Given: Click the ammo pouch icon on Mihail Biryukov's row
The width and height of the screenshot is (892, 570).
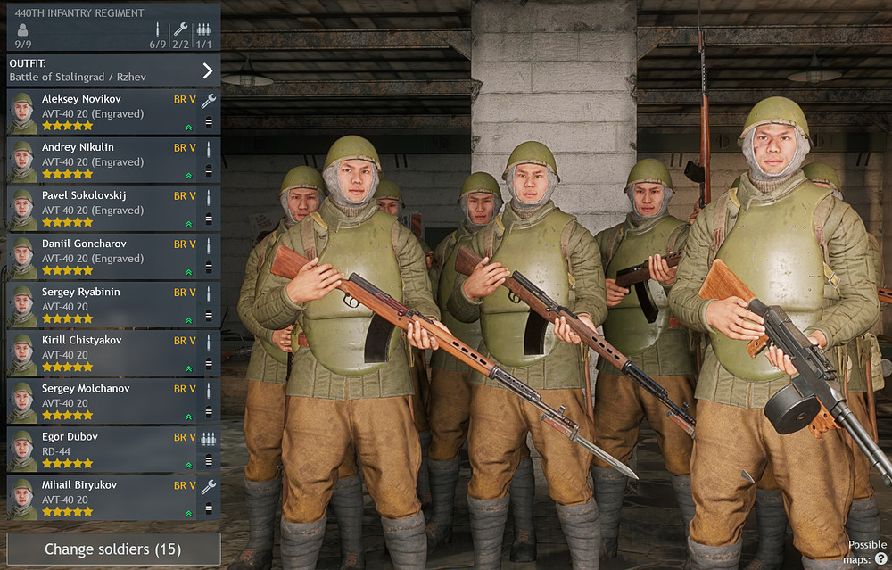Looking at the screenshot, I should [x=209, y=508].
